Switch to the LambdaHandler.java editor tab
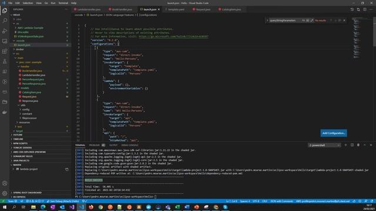Viewport: 376px width, 211px height. [89, 9]
